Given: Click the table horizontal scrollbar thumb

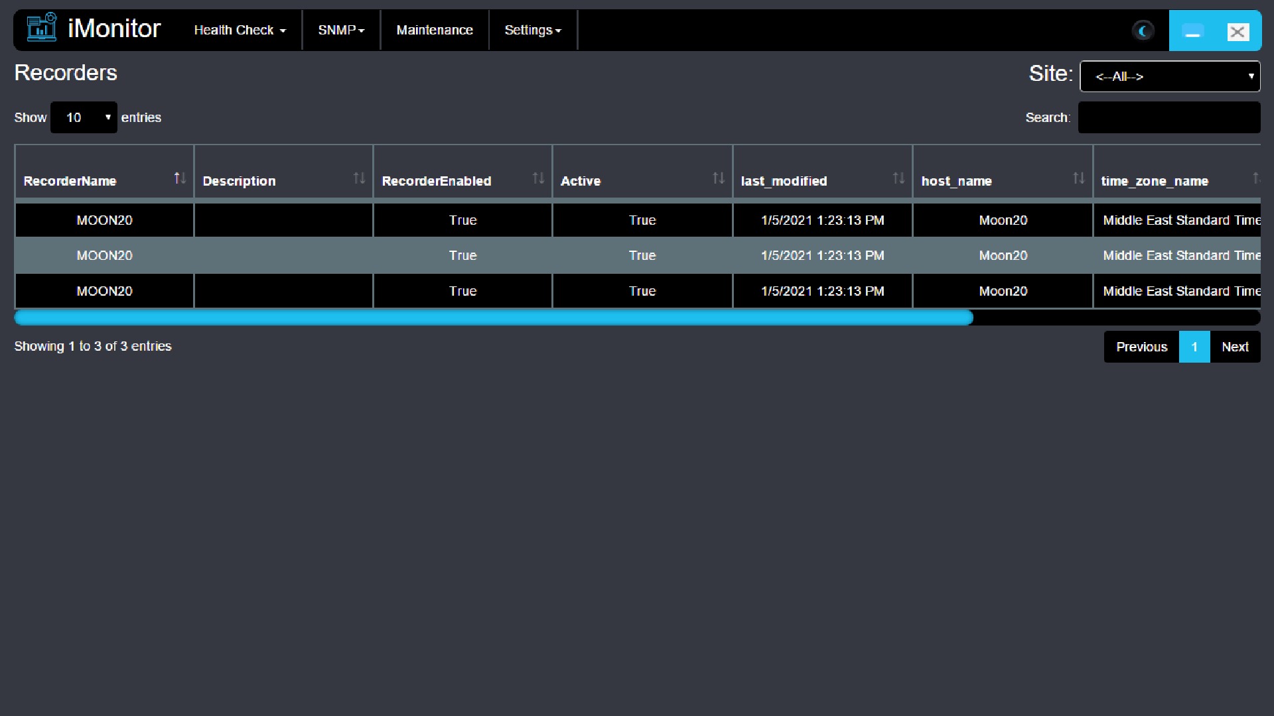Looking at the screenshot, I should 494,318.
